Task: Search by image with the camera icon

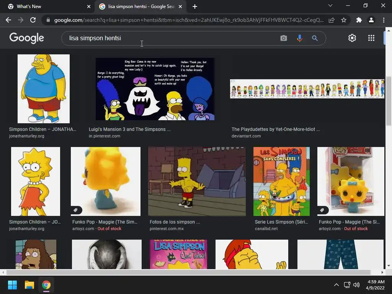Action: (284, 38)
